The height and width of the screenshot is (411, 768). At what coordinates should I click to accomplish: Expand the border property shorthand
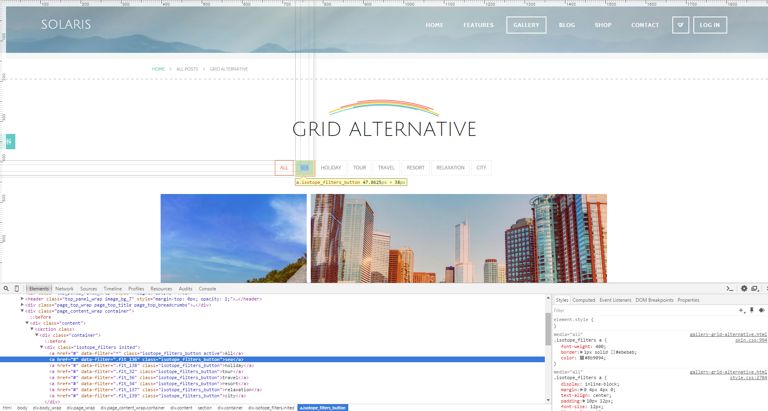(582, 352)
